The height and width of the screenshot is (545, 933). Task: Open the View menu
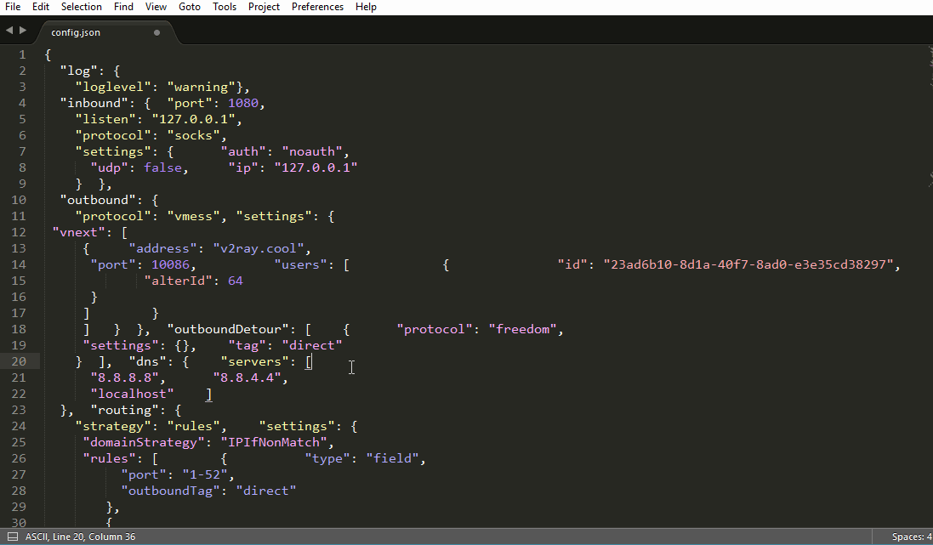pyautogui.click(x=156, y=7)
